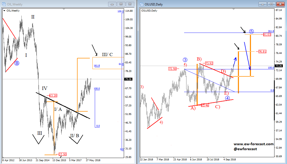
Task: Open the www.ew-forecast.com link
Action: pyautogui.click(x=254, y=144)
